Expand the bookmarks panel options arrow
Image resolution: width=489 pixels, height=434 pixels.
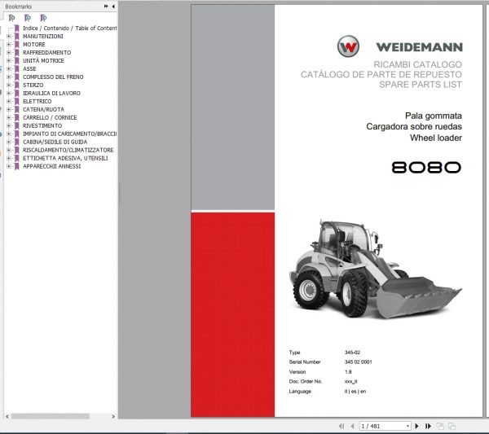(x=106, y=7)
